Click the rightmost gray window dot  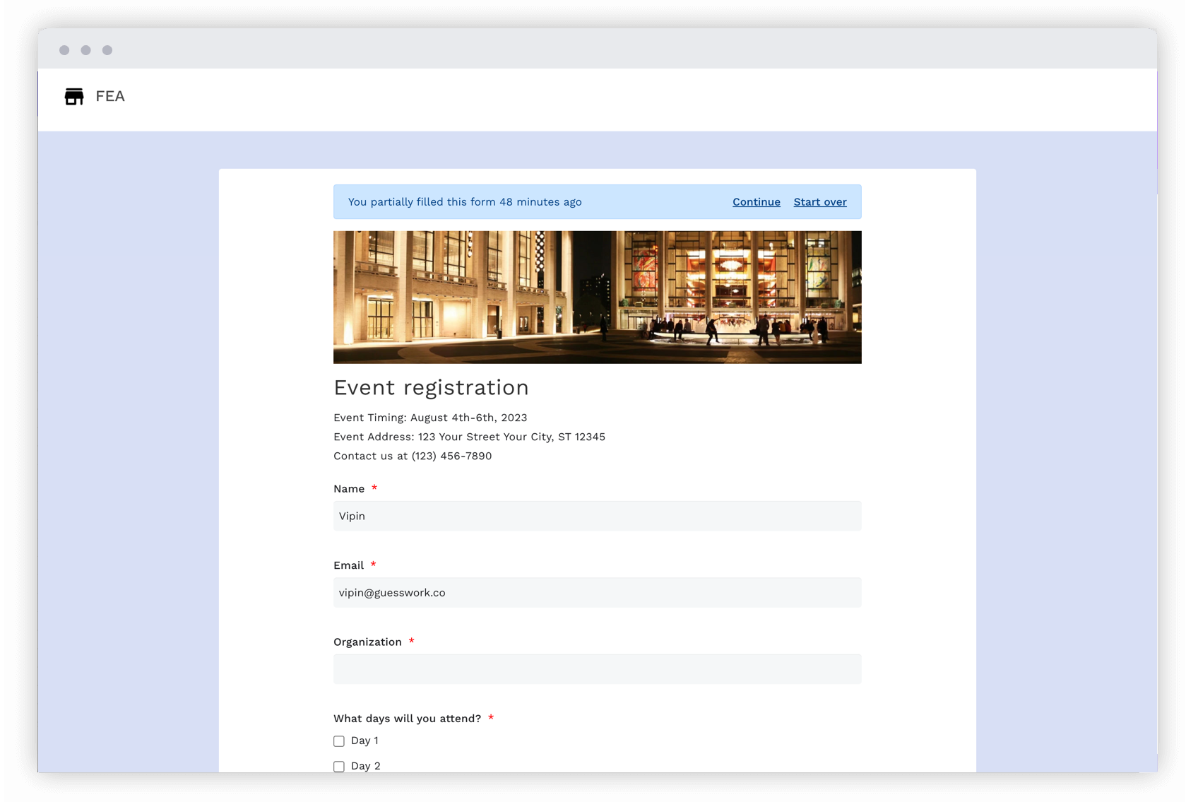(107, 50)
